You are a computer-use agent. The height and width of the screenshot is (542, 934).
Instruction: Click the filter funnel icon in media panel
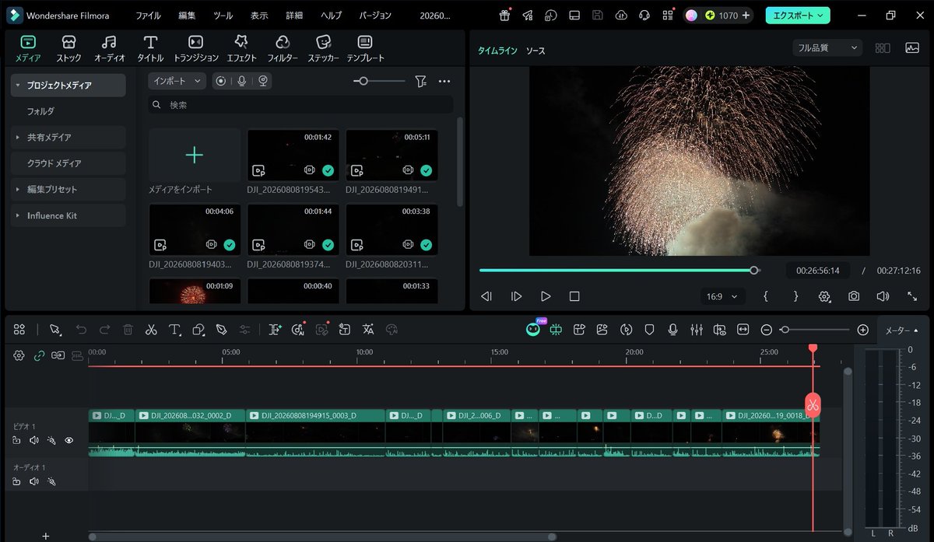pos(420,81)
